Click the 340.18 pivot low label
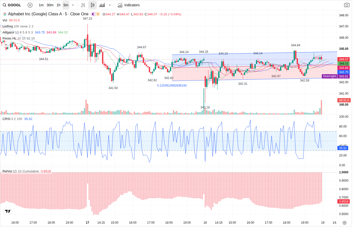This screenshot has height=239, width=357. click(205, 107)
